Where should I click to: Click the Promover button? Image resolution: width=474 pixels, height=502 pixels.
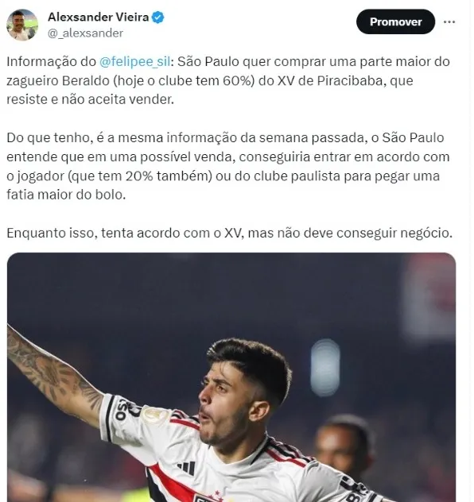pyautogui.click(x=395, y=21)
